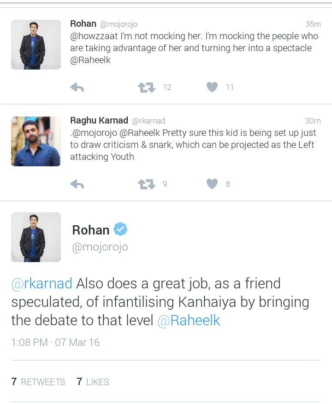Open the @rkarnad mention in main tweet

(41, 283)
